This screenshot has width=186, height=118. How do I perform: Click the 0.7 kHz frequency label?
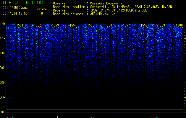[x=3, y=97]
